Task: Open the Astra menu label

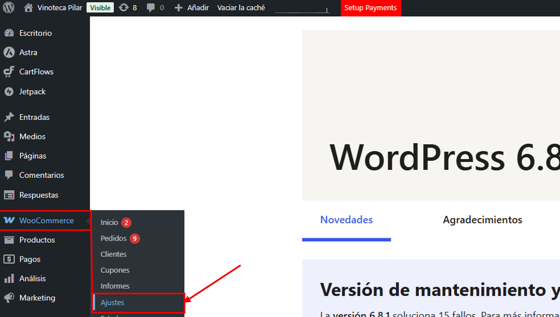Action: point(28,53)
